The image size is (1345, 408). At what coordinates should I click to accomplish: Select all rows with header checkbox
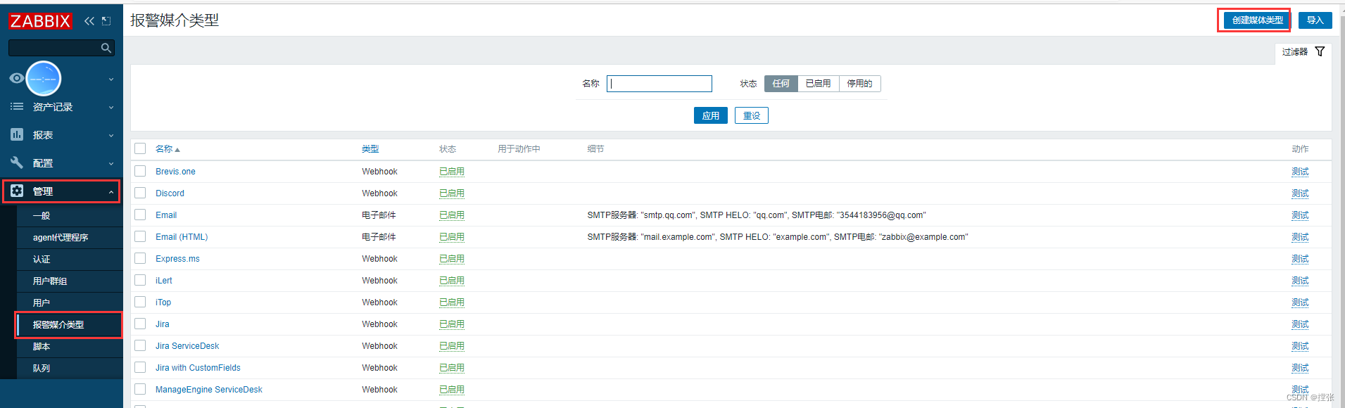[140, 148]
